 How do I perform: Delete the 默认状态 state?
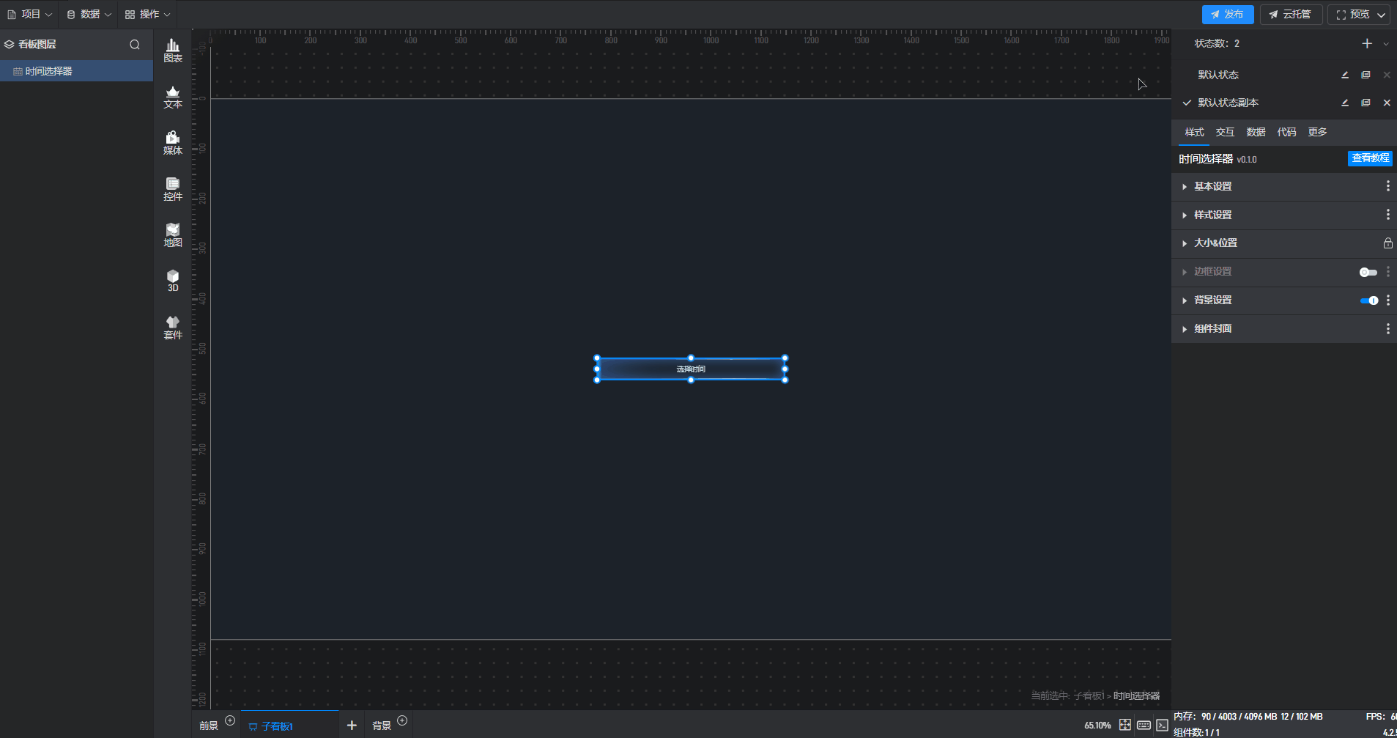[x=1387, y=75]
